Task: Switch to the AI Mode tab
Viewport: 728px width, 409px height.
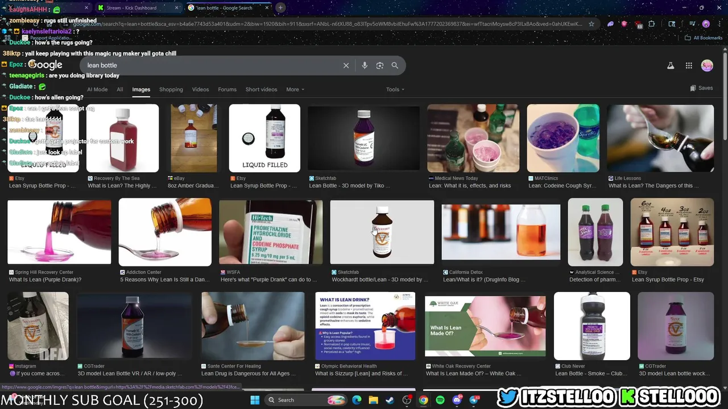Action: pos(97,90)
